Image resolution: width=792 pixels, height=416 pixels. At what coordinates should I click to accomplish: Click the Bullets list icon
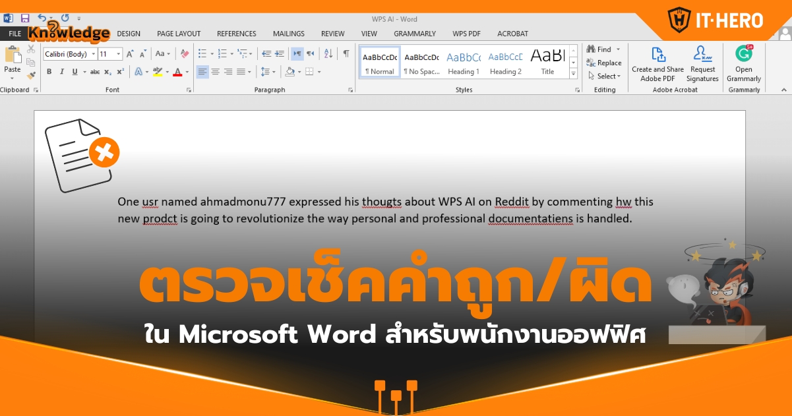point(202,54)
